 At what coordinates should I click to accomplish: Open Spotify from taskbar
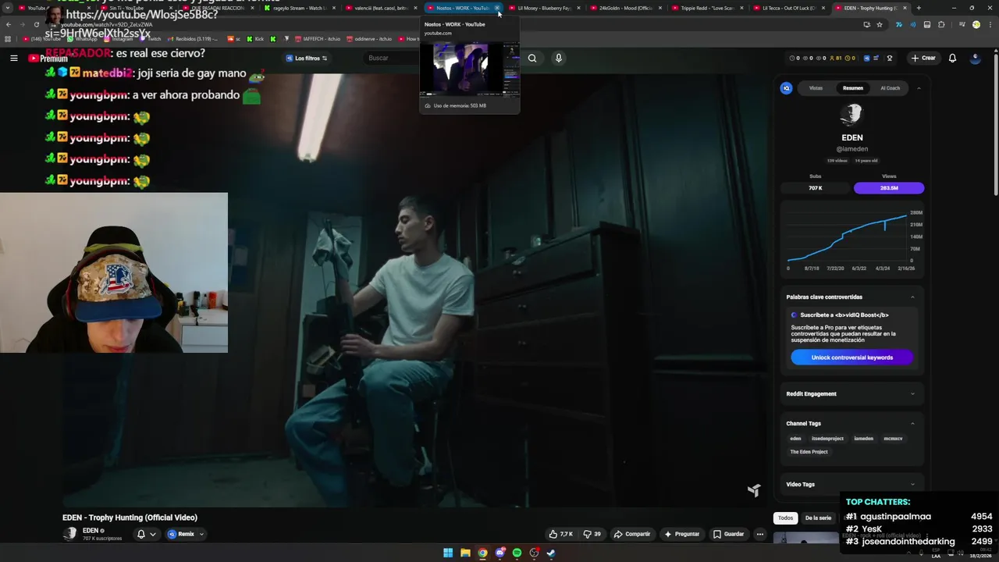click(517, 553)
